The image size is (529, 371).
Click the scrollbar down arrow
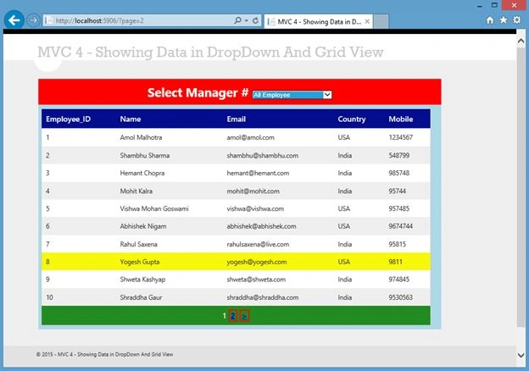[521, 355]
